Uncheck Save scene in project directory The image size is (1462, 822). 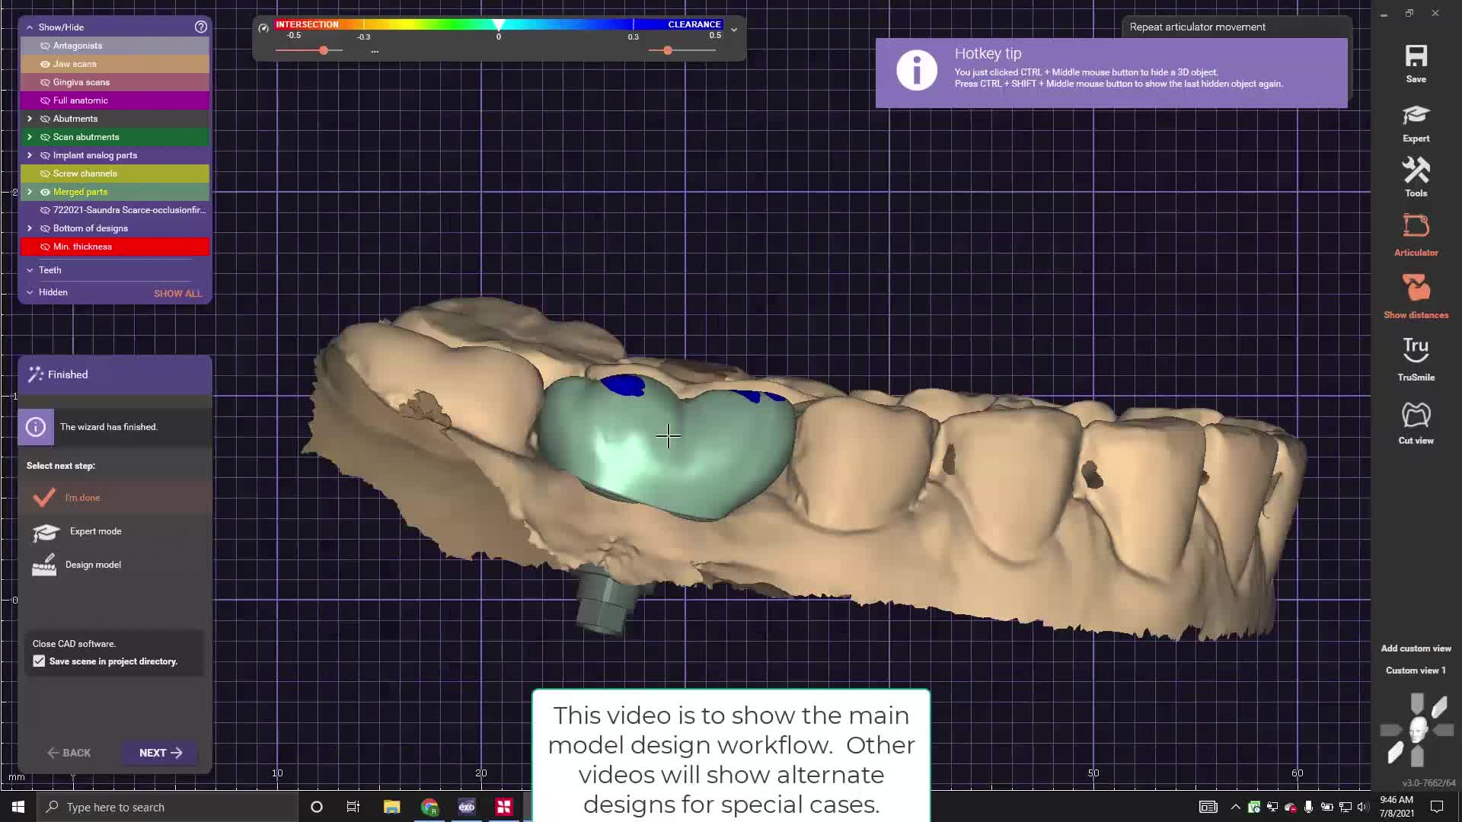pos(39,661)
